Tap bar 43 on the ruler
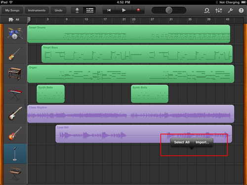This screenshot has height=185, width=247. pos(228,19)
